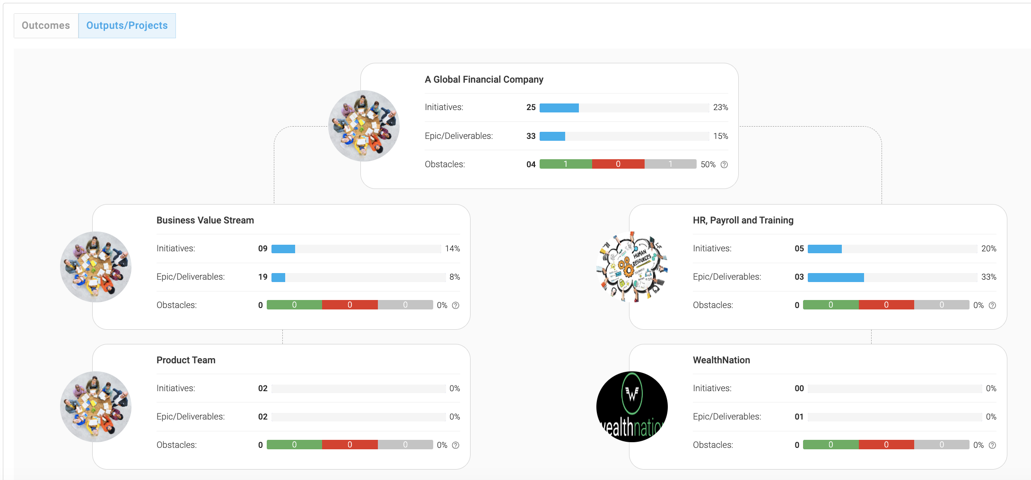The image size is (1031, 480).
Task: Select the Outputs/Projects tab
Action: click(127, 26)
